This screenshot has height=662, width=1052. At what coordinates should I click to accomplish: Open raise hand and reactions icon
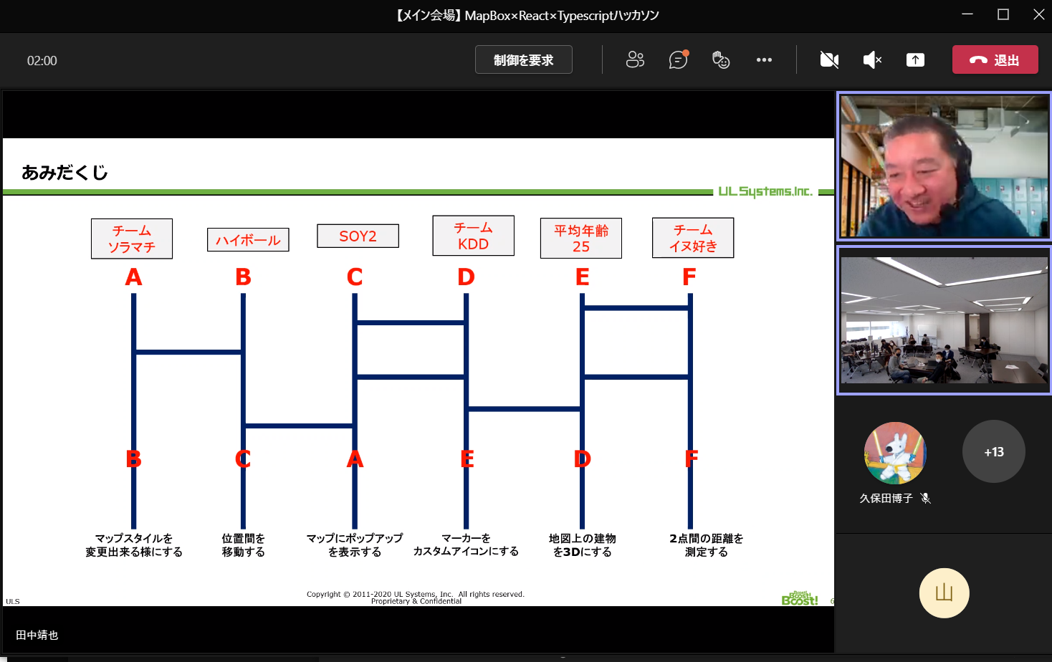click(721, 59)
